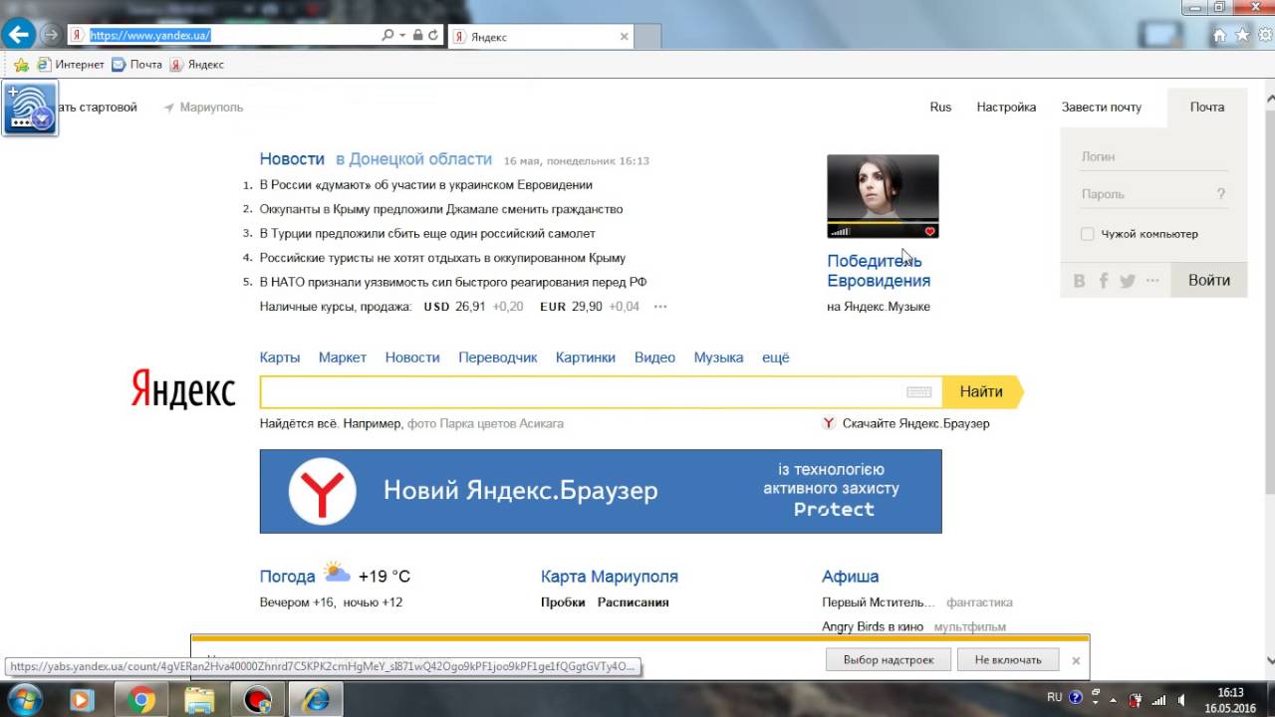Open the Интернет favorites bar link

tap(71, 65)
